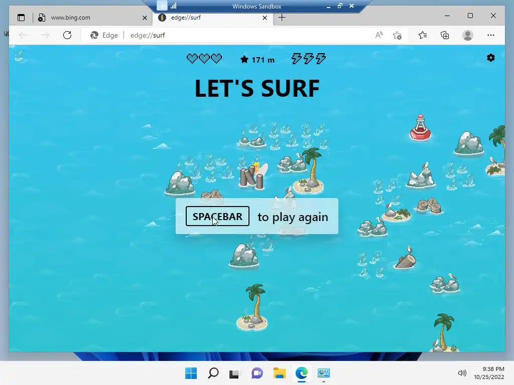Image resolution: width=514 pixels, height=385 pixels.
Task: Open a new browser tab
Action: click(282, 18)
